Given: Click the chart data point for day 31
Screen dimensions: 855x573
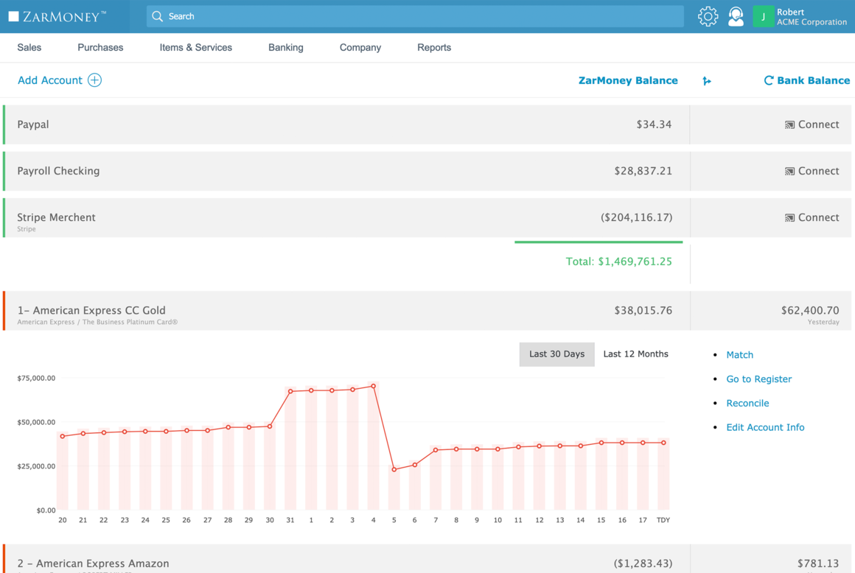Looking at the screenshot, I should pyautogui.click(x=290, y=391).
